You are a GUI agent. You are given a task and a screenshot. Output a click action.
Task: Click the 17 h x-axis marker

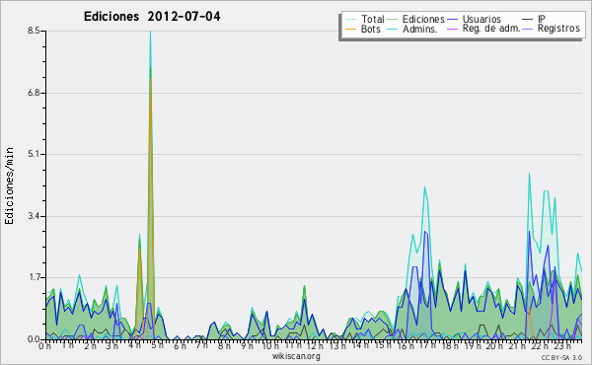426,345
